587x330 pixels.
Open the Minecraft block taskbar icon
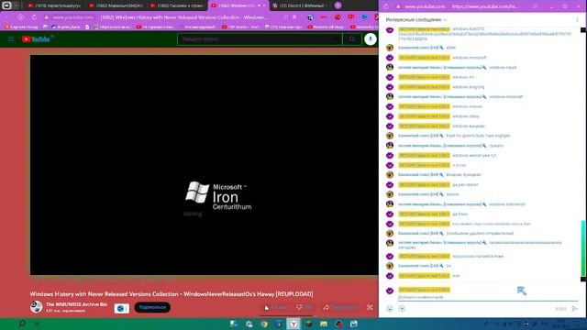click(x=309, y=324)
